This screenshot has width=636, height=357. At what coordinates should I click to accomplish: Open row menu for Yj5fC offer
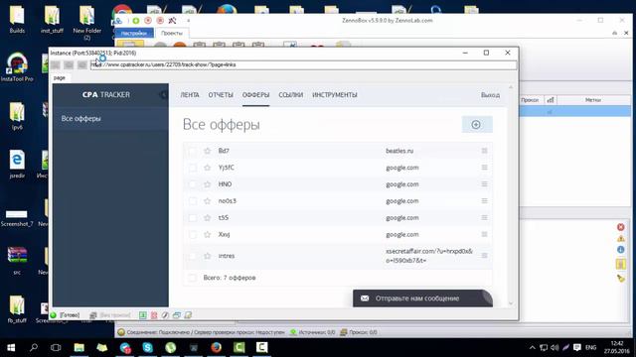coord(484,168)
